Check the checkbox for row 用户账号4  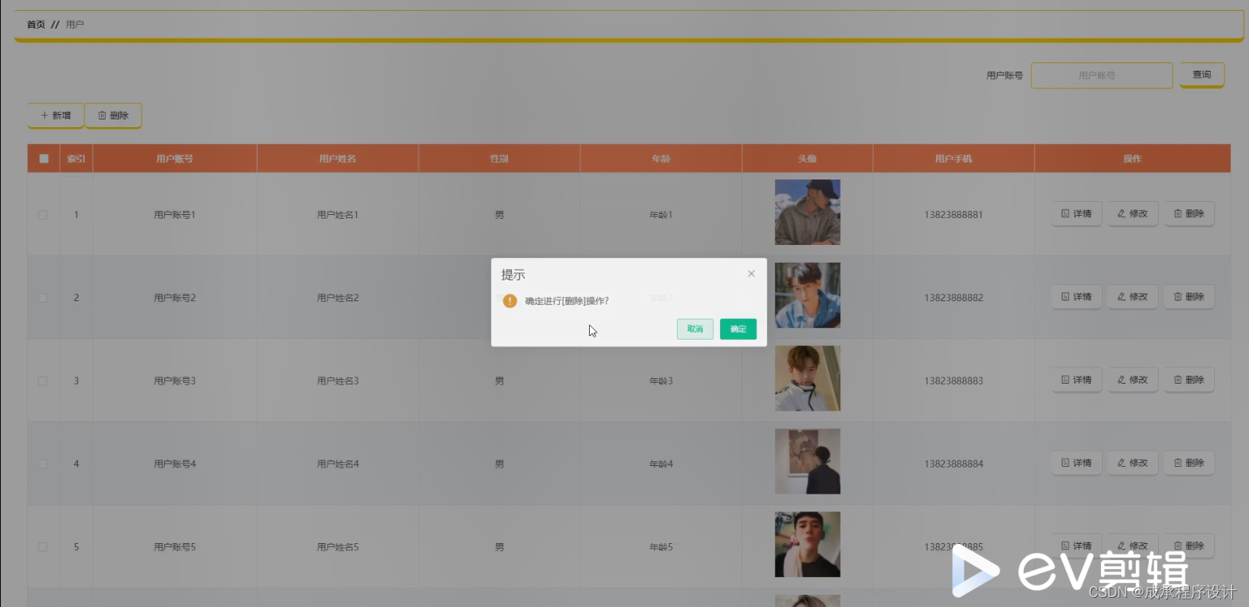pyautogui.click(x=42, y=464)
